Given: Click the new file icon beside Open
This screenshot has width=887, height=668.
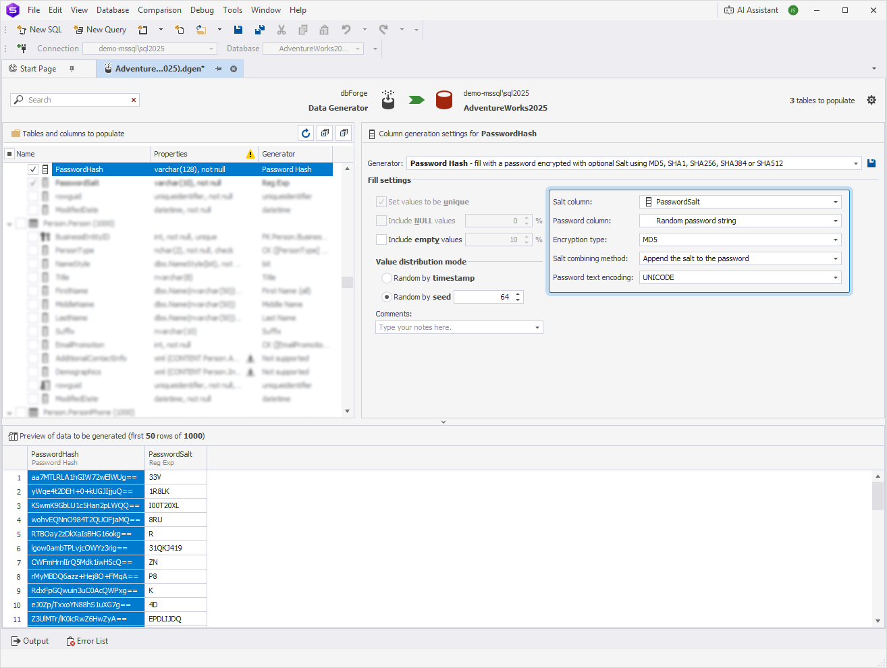Looking at the screenshot, I should (180, 30).
